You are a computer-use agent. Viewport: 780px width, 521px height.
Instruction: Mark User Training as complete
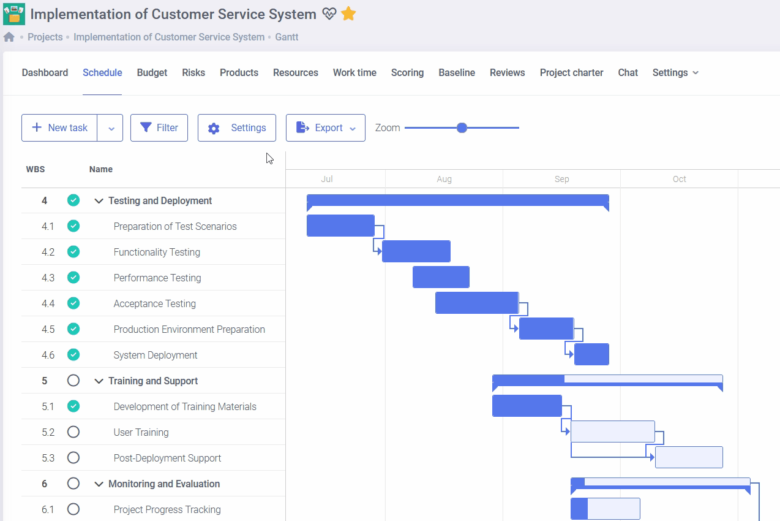pyautogui.click(x=73, y=432)
